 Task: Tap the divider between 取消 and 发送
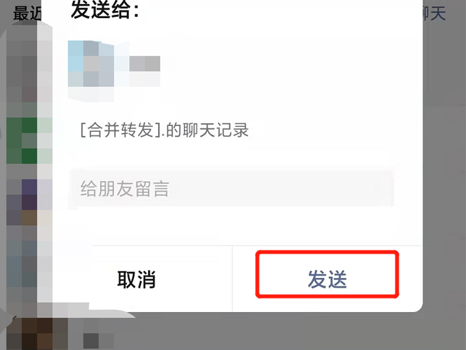(232, 279)
